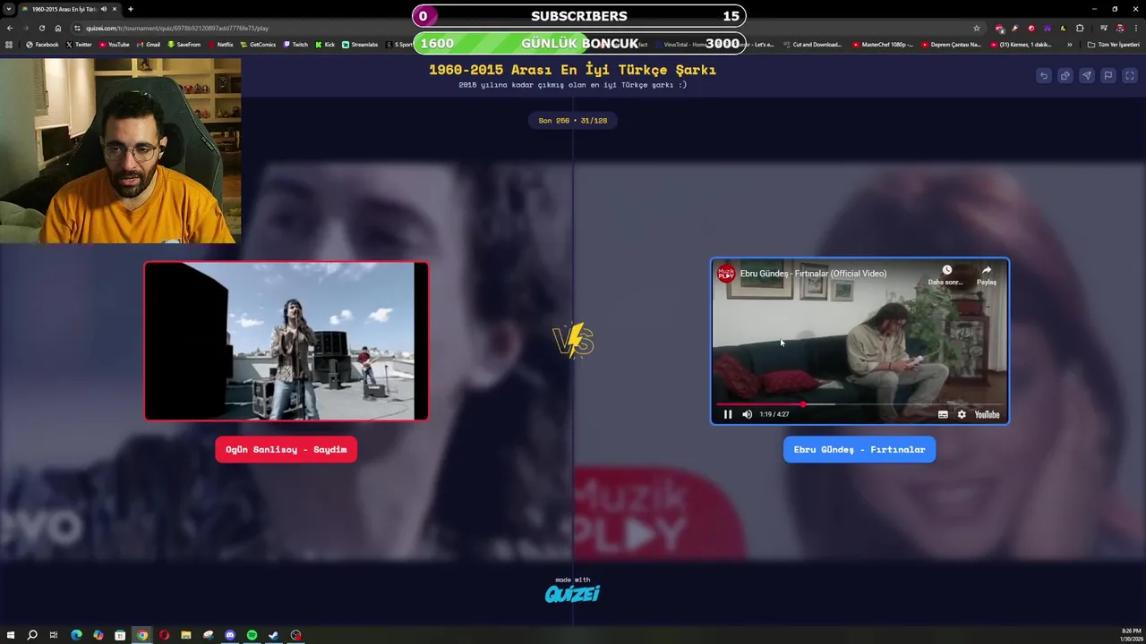Open File Explorer from the taskbar

[x=186, y=635]
